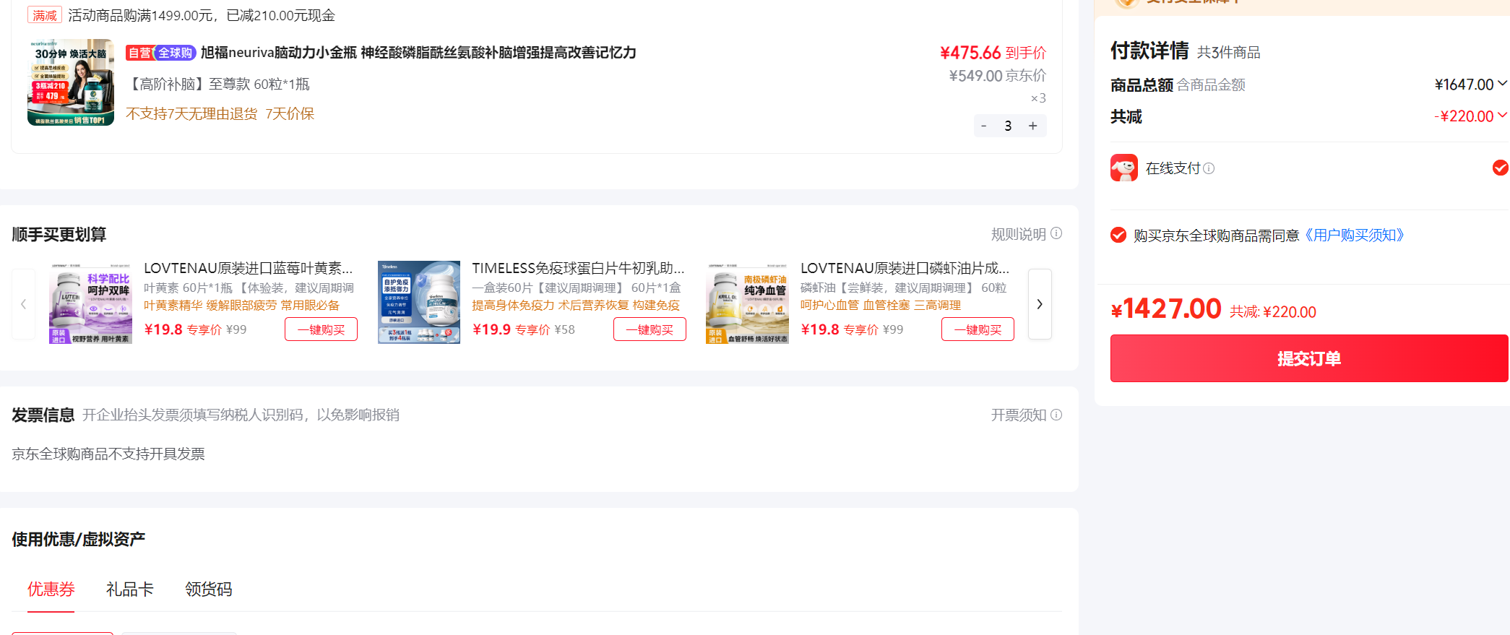Click the 不支持7天无理由退货 notice

(191, 113)
